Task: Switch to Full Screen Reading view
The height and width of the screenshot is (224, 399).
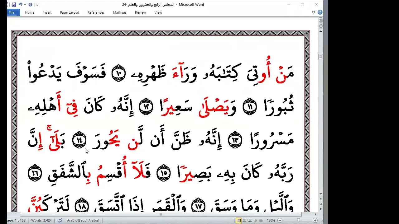Action: [245, 221]
